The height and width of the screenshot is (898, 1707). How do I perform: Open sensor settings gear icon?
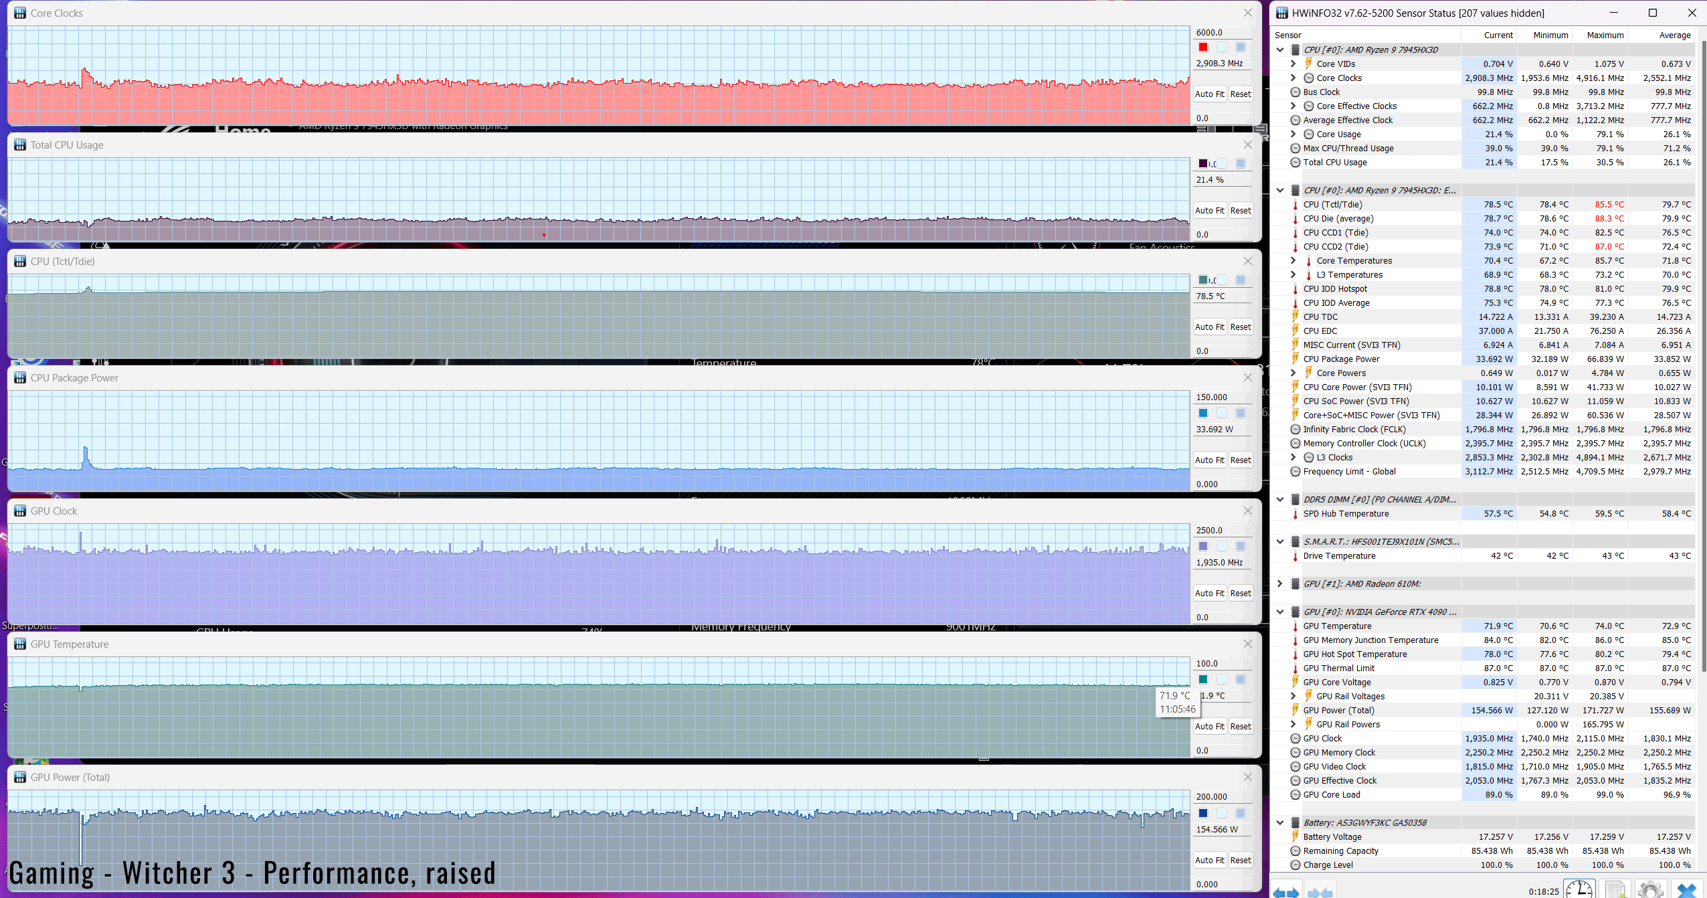pyautogui.click(x=1651, y=890)
